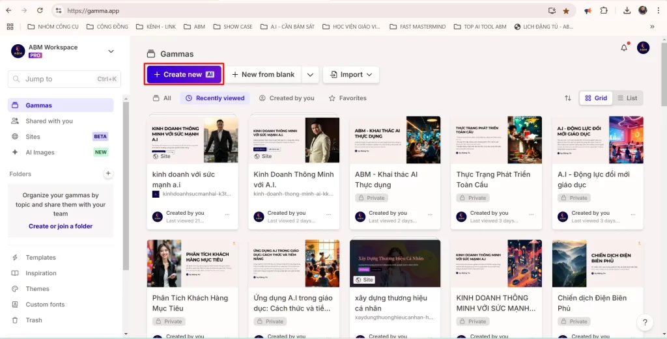Viewport: 667px width, 339px height.
Task: Open the Import dropdown
Action: (x=351, y=75)
